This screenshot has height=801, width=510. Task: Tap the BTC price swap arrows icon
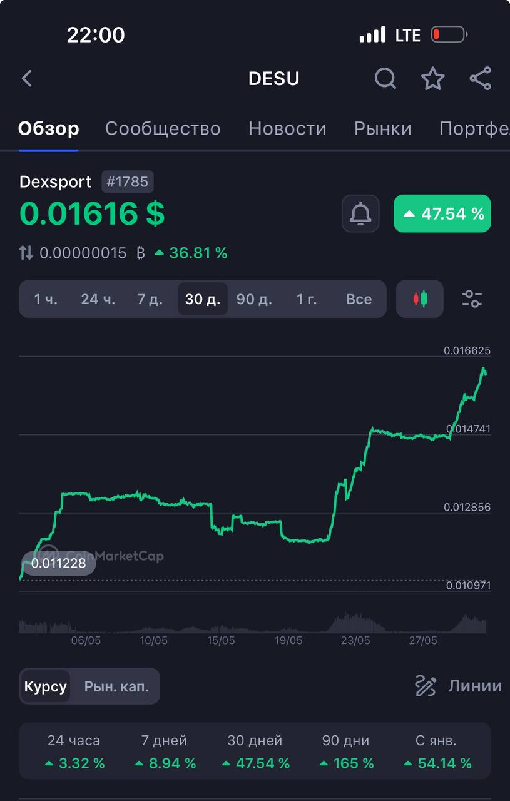tap(26, 253)
